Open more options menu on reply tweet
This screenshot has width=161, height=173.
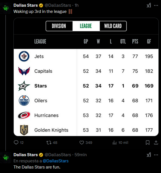156,155
